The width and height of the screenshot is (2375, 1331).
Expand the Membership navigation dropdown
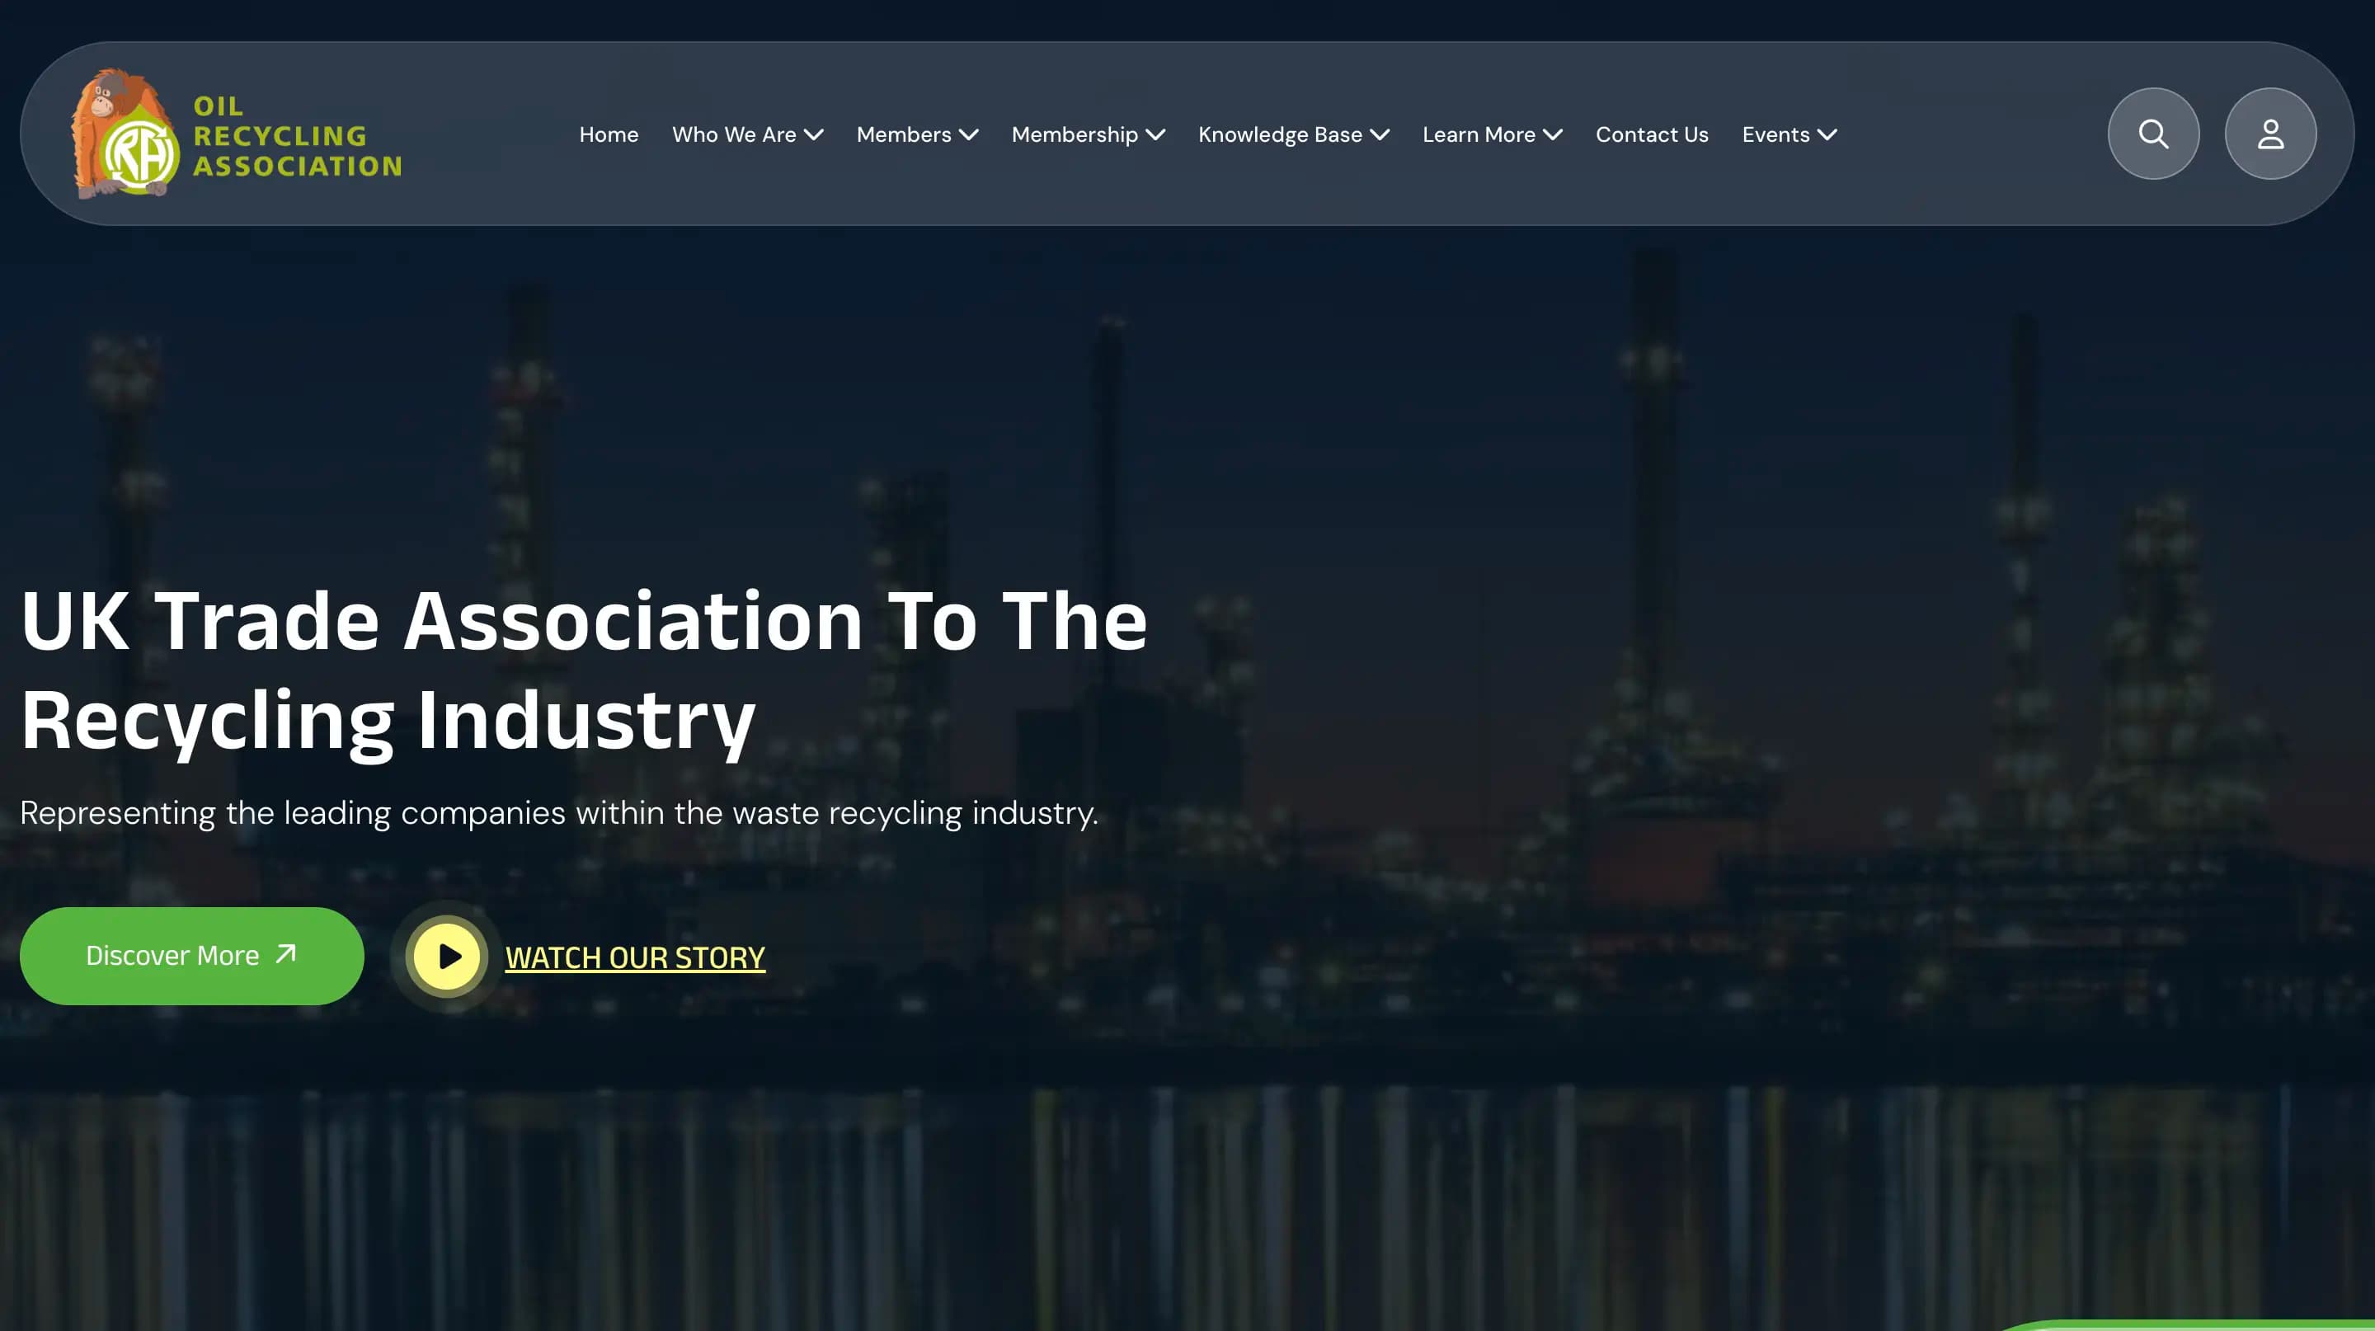[1157, 134]
